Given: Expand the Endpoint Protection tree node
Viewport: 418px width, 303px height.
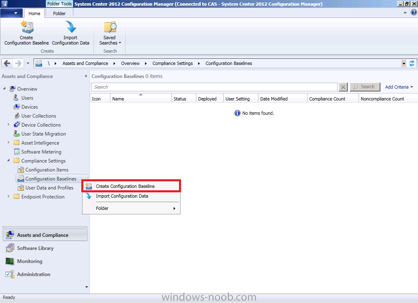Looking at the screenshot, I should tap(9, 196).
